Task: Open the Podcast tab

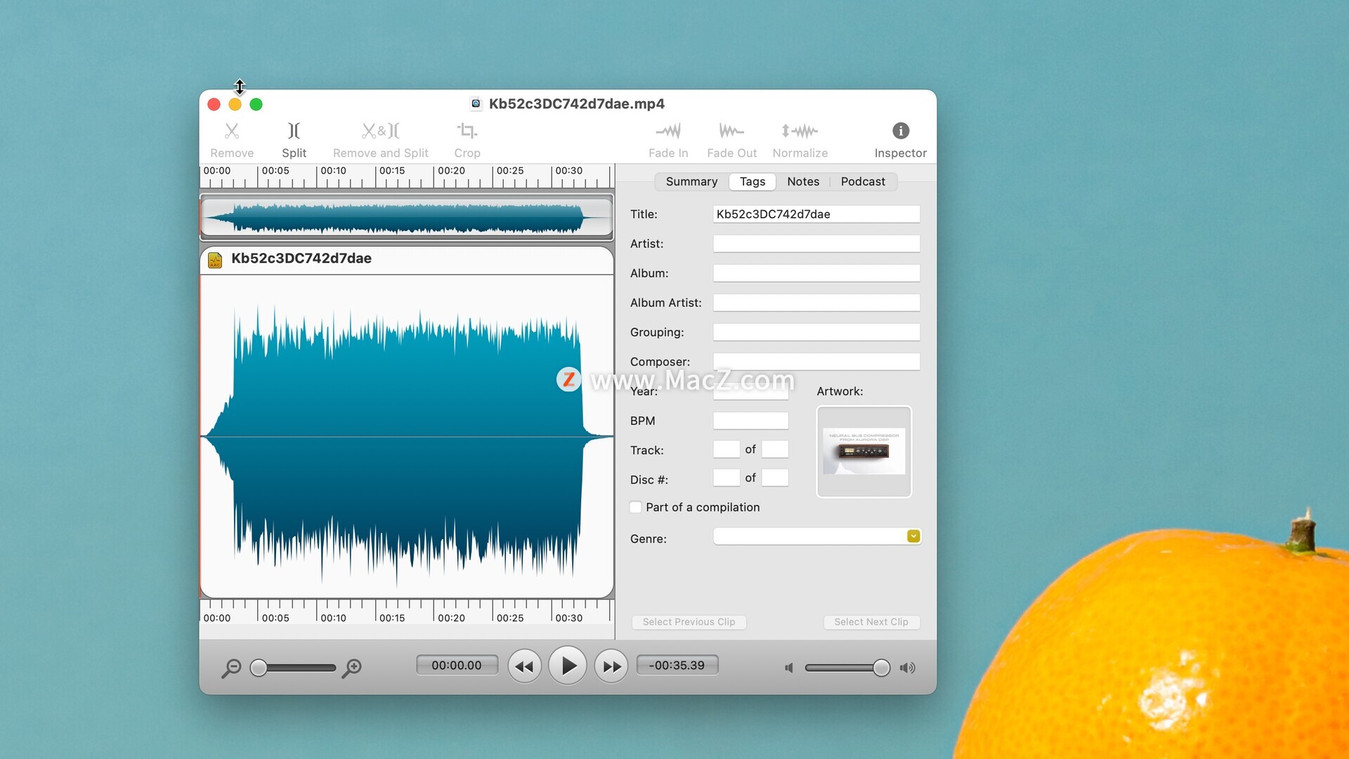Action: tap(862, 181)
